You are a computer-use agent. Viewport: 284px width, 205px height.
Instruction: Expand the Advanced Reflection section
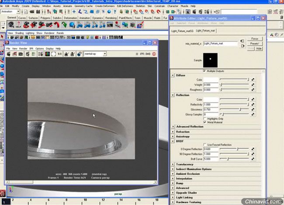(189, 127)
